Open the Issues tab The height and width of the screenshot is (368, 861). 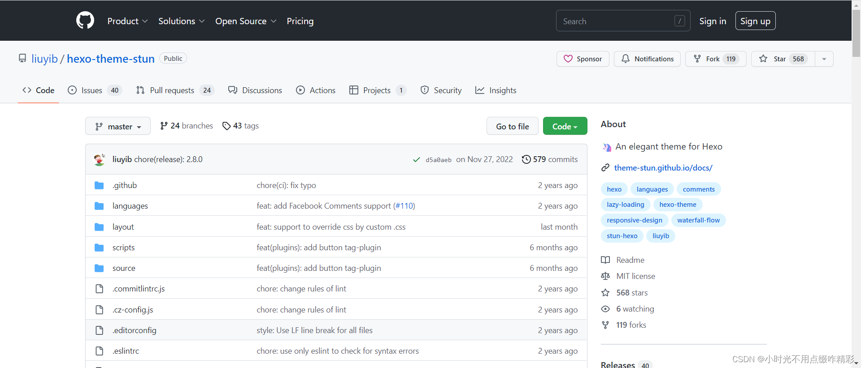95,90
